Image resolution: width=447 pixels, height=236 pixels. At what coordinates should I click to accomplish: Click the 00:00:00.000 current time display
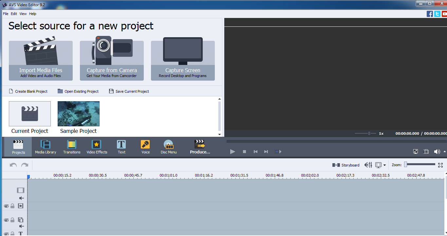tap(407, 134)
